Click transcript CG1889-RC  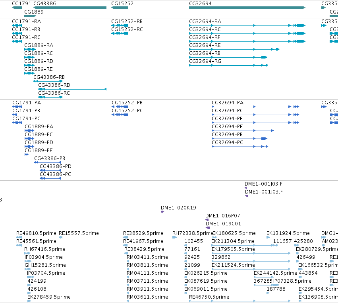(39, 53)
